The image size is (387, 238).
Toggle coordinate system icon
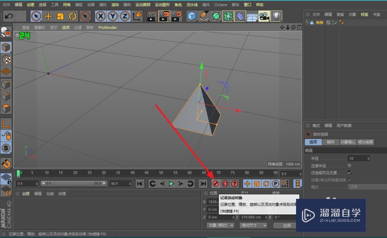[137, 16]
